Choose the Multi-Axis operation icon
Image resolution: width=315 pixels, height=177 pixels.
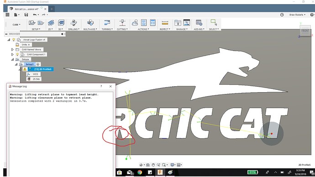[x=90, y=23]
